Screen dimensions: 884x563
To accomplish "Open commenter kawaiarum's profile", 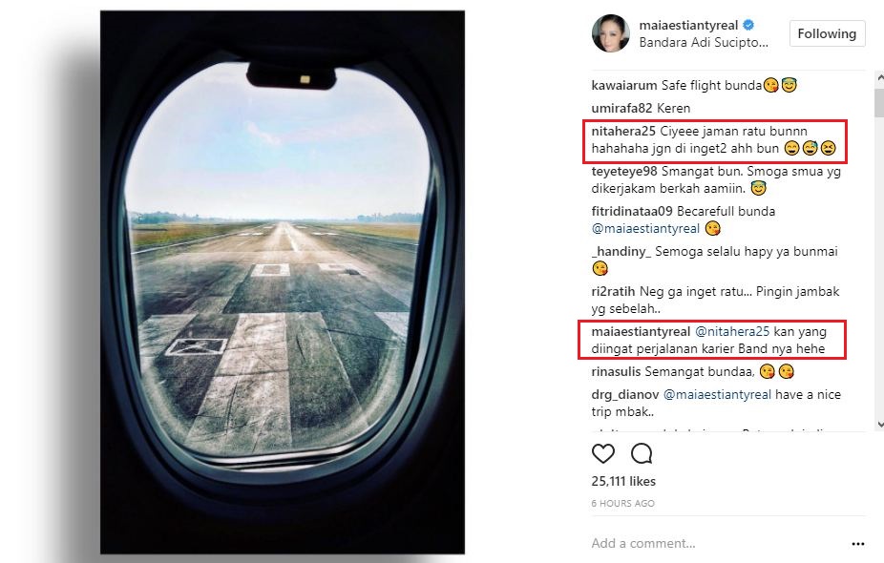I will 624,85.
